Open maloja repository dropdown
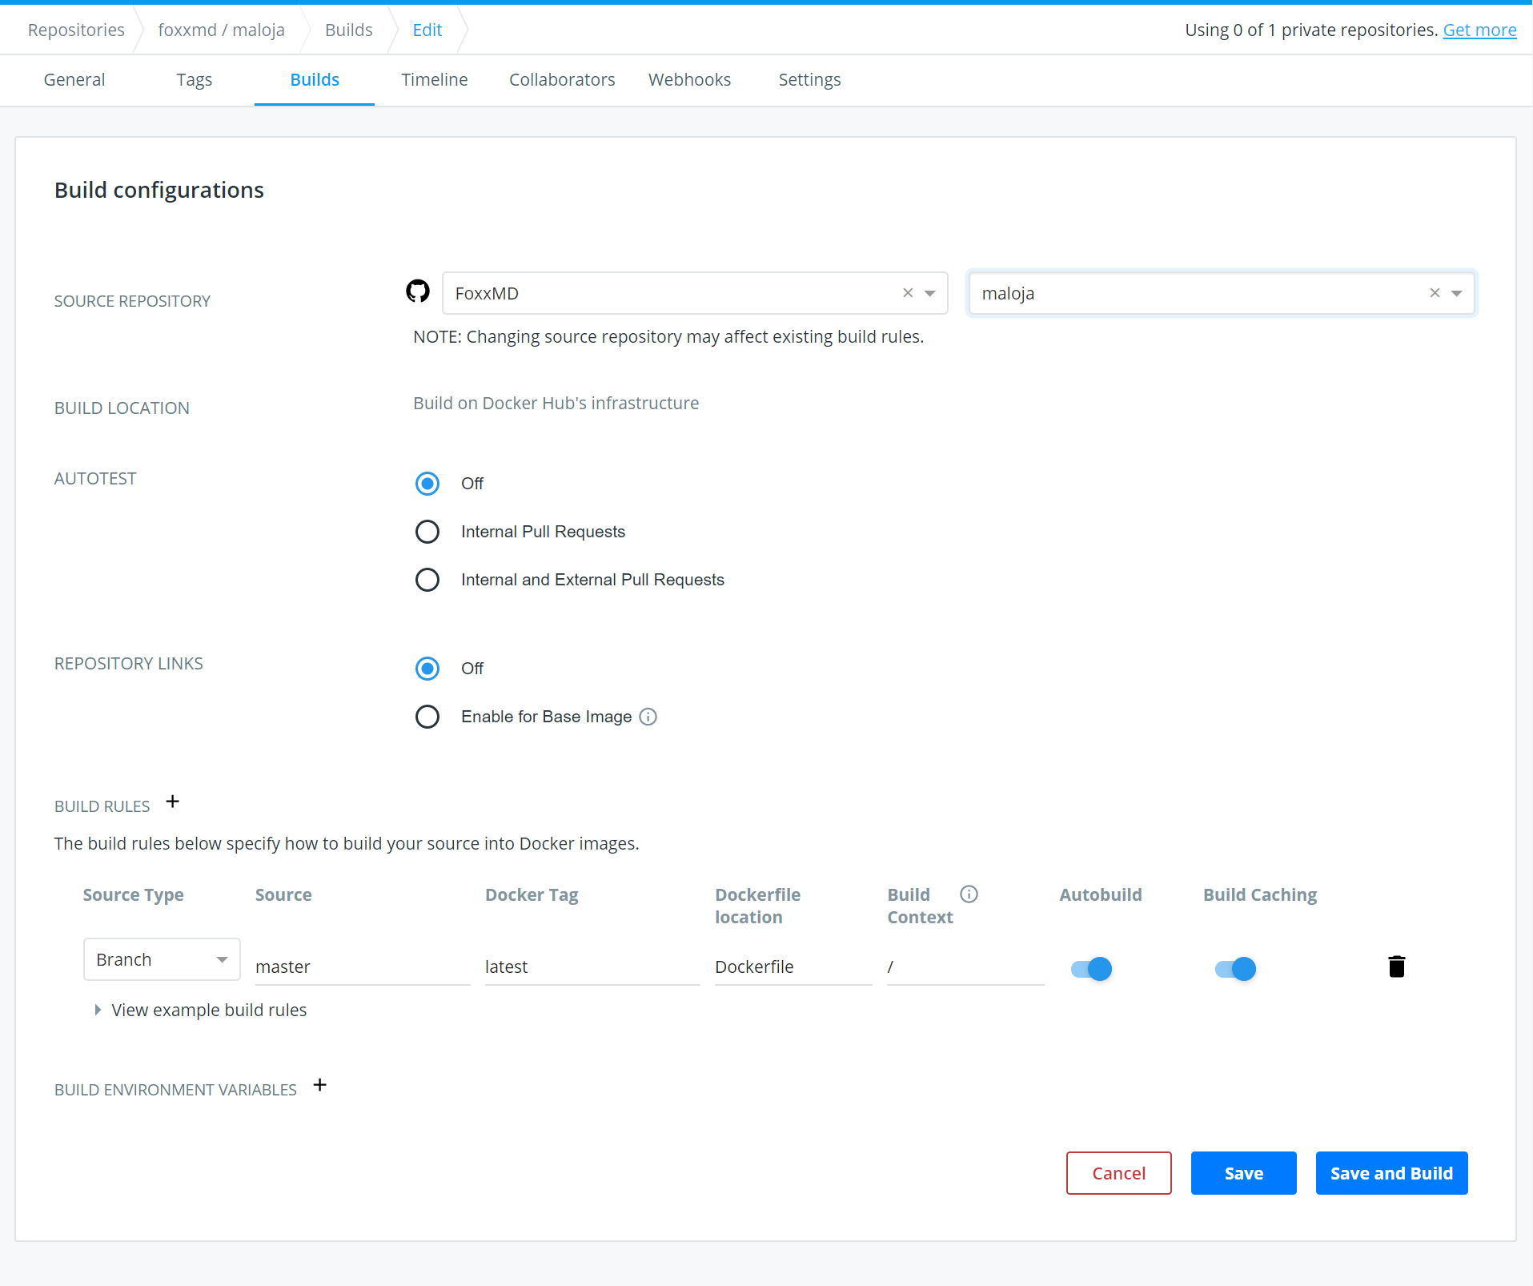Image resolution: width=1533 pixels, height=1286 pixels. coord(1457,293)
